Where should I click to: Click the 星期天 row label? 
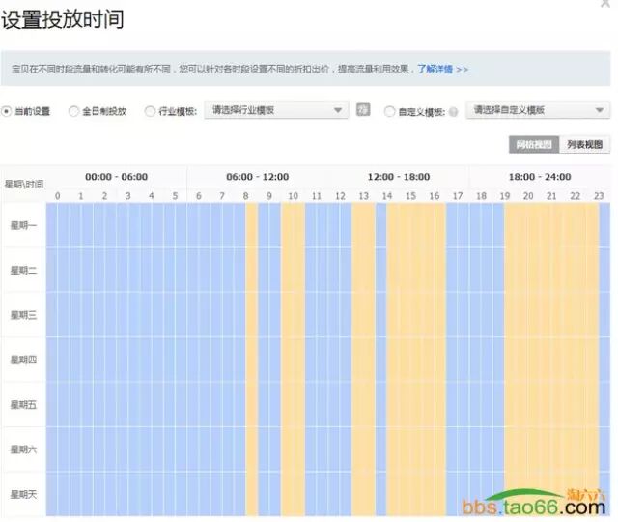click(23, 494)
